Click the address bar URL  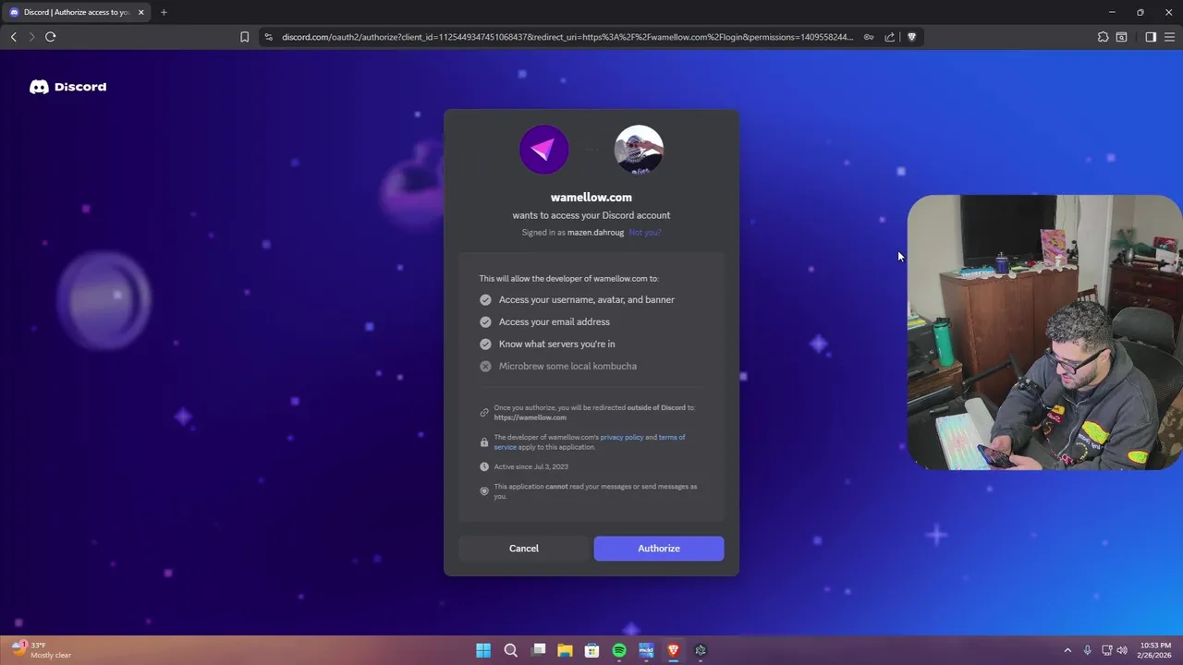567,37
